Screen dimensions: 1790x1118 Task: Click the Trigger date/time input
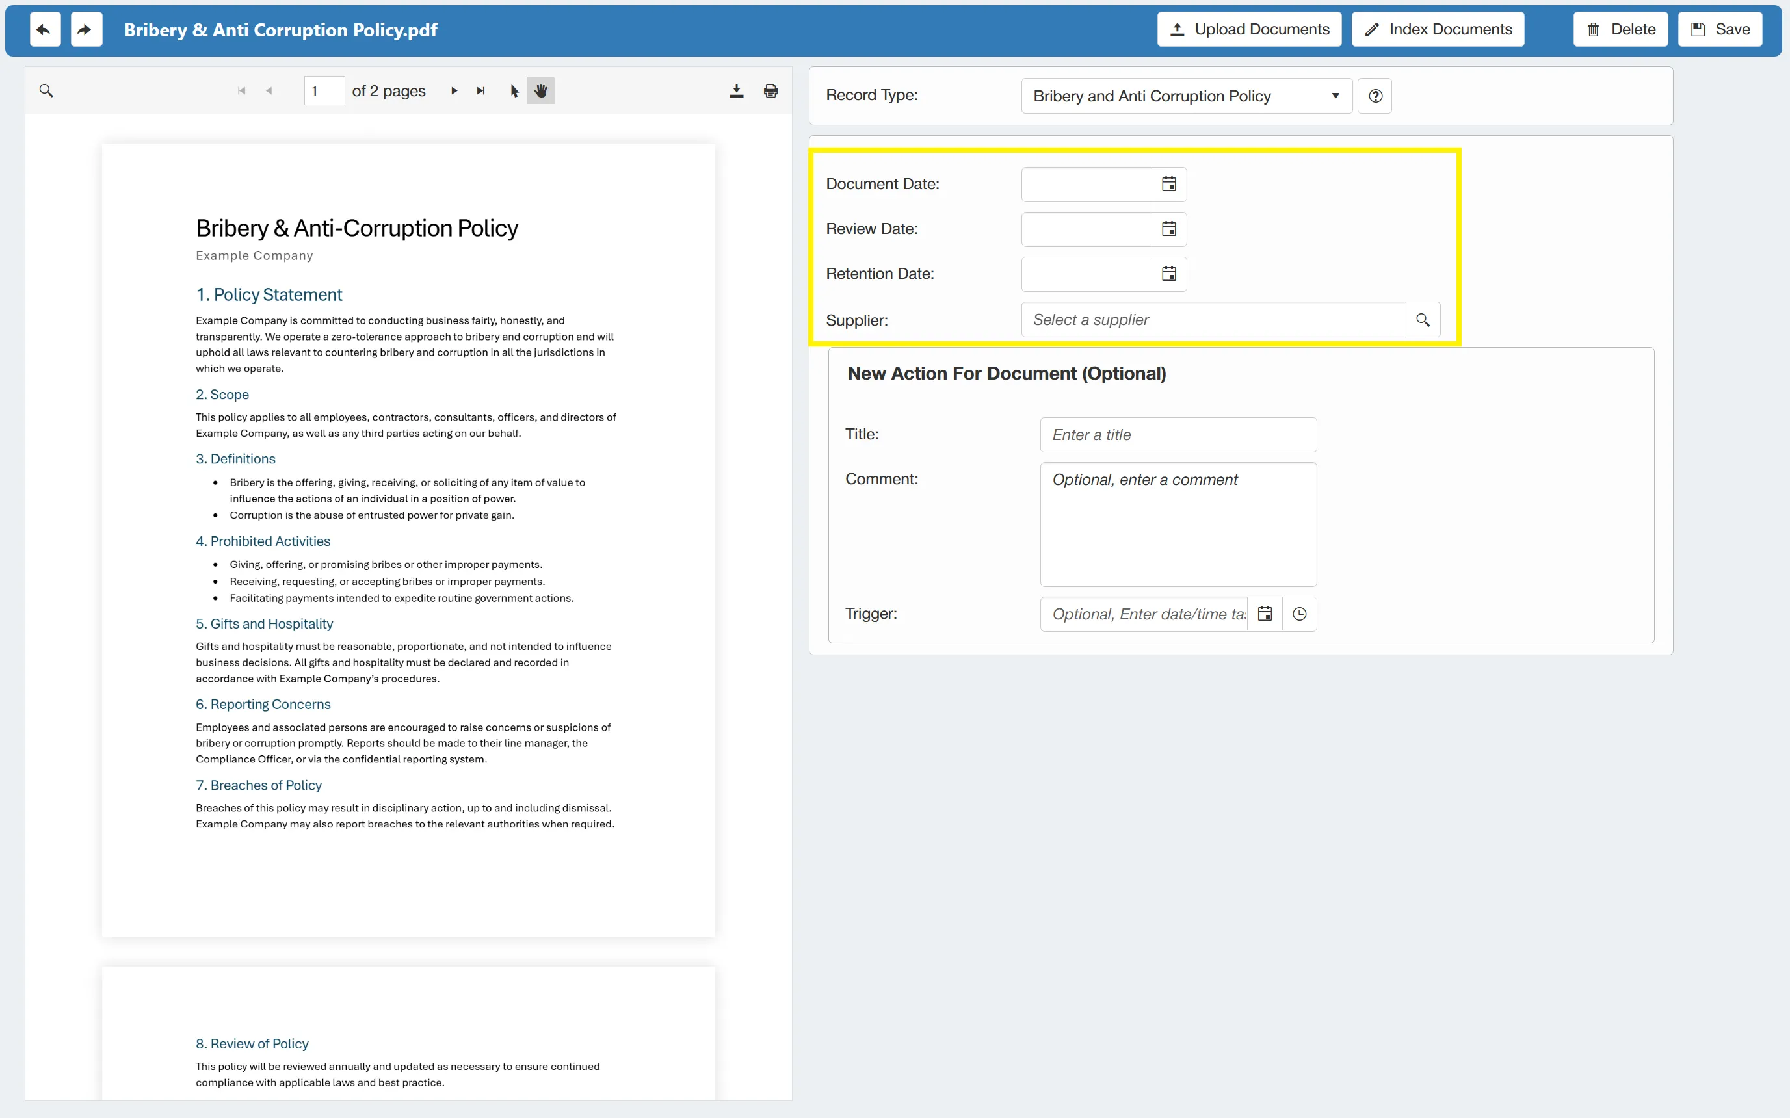[1144, 614]
